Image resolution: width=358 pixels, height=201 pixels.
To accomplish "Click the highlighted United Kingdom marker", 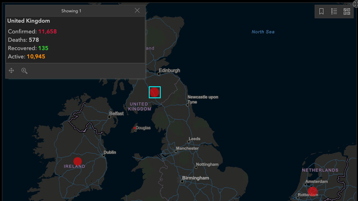I will (x=155, y=92).
